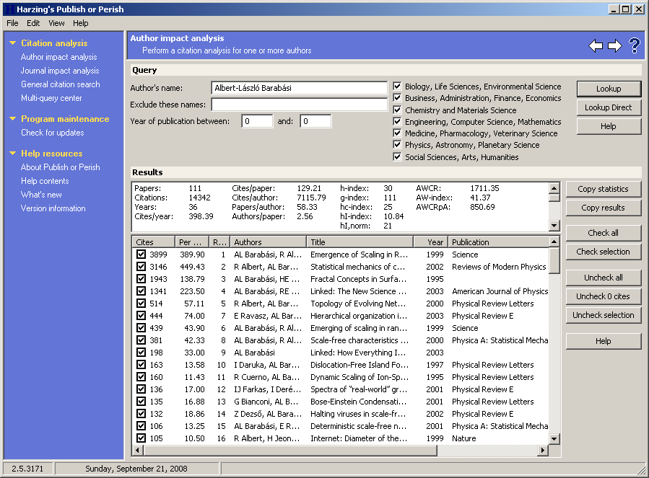Go to General citation search
The height and width of the screenshot is (478, 649).
(x=61, y=84)
